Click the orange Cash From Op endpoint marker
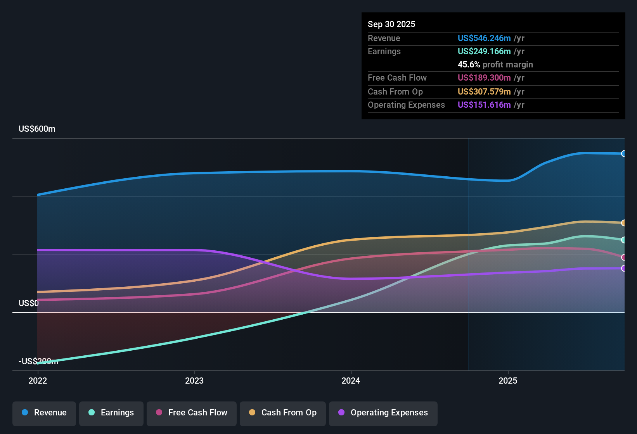 coord(623,223)
